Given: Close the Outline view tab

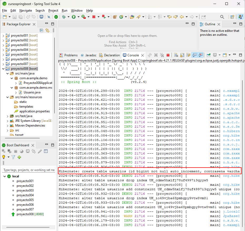Looking at the screenshot, I should point(219,24).
